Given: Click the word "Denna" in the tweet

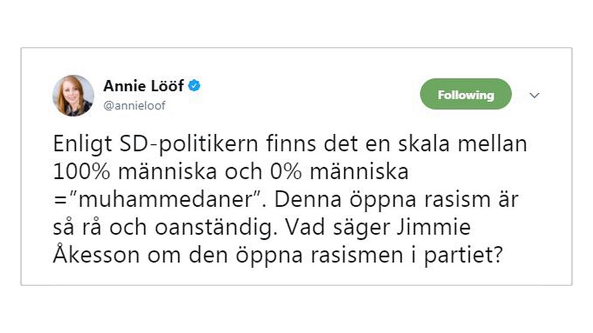Looking at the screenshot, I should (x=308, y=200).
